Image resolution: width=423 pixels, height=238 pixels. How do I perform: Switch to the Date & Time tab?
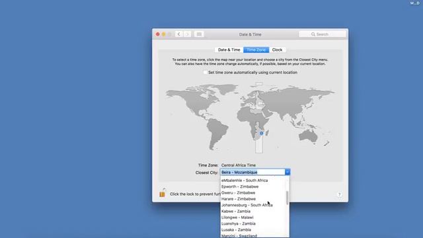click(229, 50)
